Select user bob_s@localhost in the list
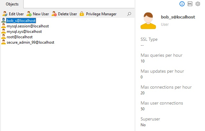Viewport: 205px width, 131px height. (x=21, y=21)
